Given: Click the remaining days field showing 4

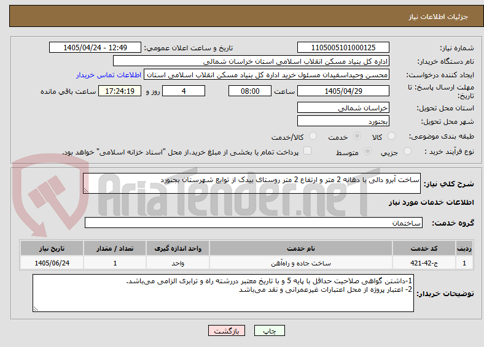Looking at the screenshot, I should 184,91.
